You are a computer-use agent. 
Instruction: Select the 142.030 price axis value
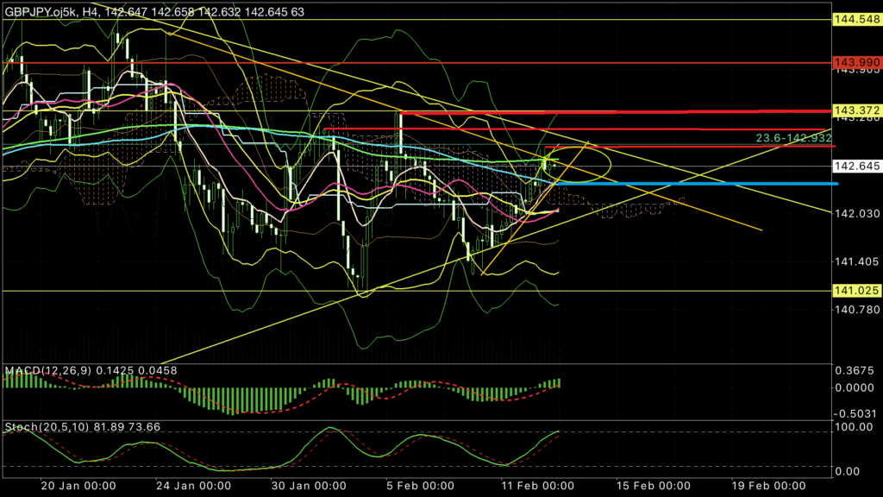point(857,214)
